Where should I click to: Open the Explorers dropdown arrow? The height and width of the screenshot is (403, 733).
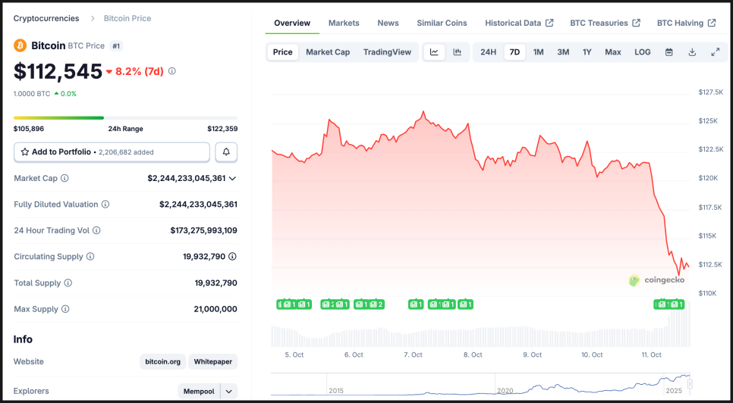pos(228,392)
